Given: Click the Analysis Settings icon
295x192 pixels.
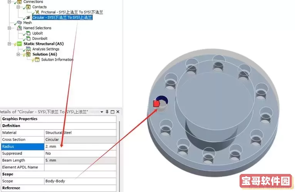Looking at the screenshot, I should point(28,49).
